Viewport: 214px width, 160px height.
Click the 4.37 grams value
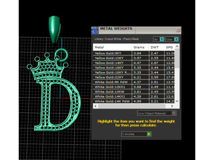137,82
